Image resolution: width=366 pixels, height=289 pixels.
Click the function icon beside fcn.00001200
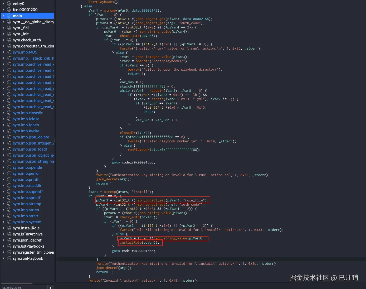coord(9,10)
